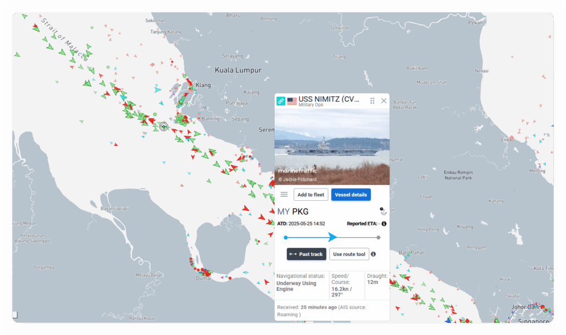Open Vessel details
Image resolution: width=566 pixels, height=335 pixels.
point(351,194)
